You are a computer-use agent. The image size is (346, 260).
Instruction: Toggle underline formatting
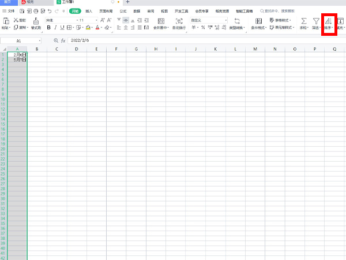pyautogui.click(x=62, y=27)
